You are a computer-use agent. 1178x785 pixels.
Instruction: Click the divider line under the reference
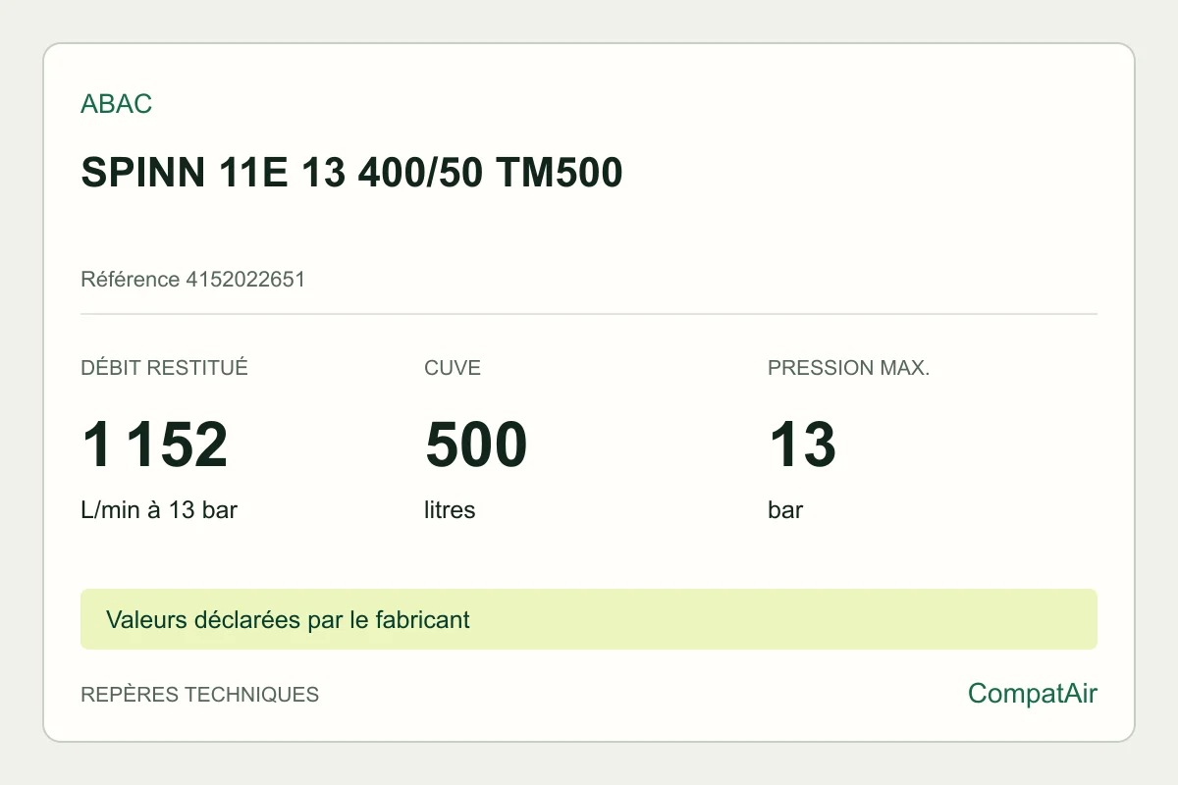point(589,314)
